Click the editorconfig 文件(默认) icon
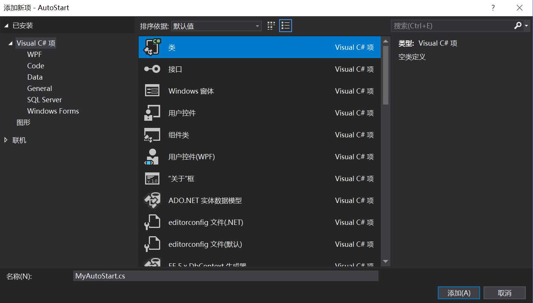This screenshot has height=303, width=533. pyautogui.click(x=152, y=244)
